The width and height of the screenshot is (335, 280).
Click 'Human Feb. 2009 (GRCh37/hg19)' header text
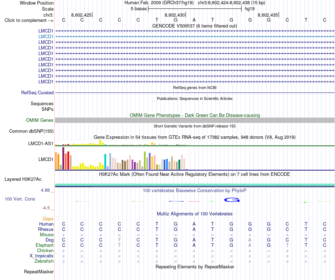click(159, 3)
